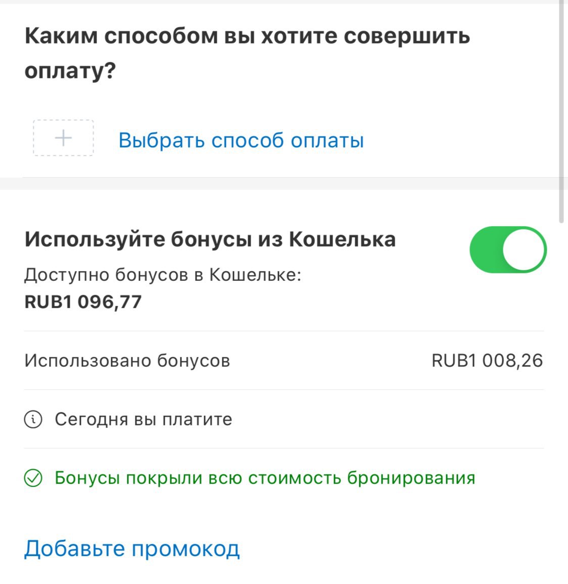568x584 pixels.
Task: Click the available balance RUB1 096,77
Action: point(83,302)
